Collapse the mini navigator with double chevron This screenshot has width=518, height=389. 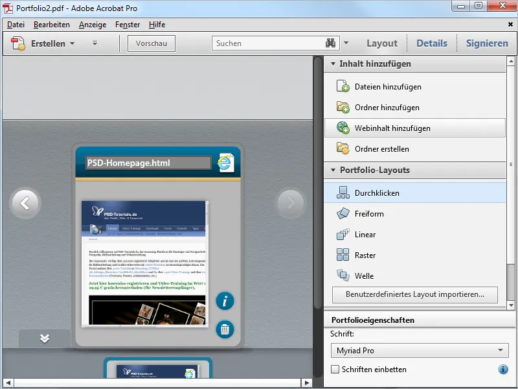click(x=45, y=338)
